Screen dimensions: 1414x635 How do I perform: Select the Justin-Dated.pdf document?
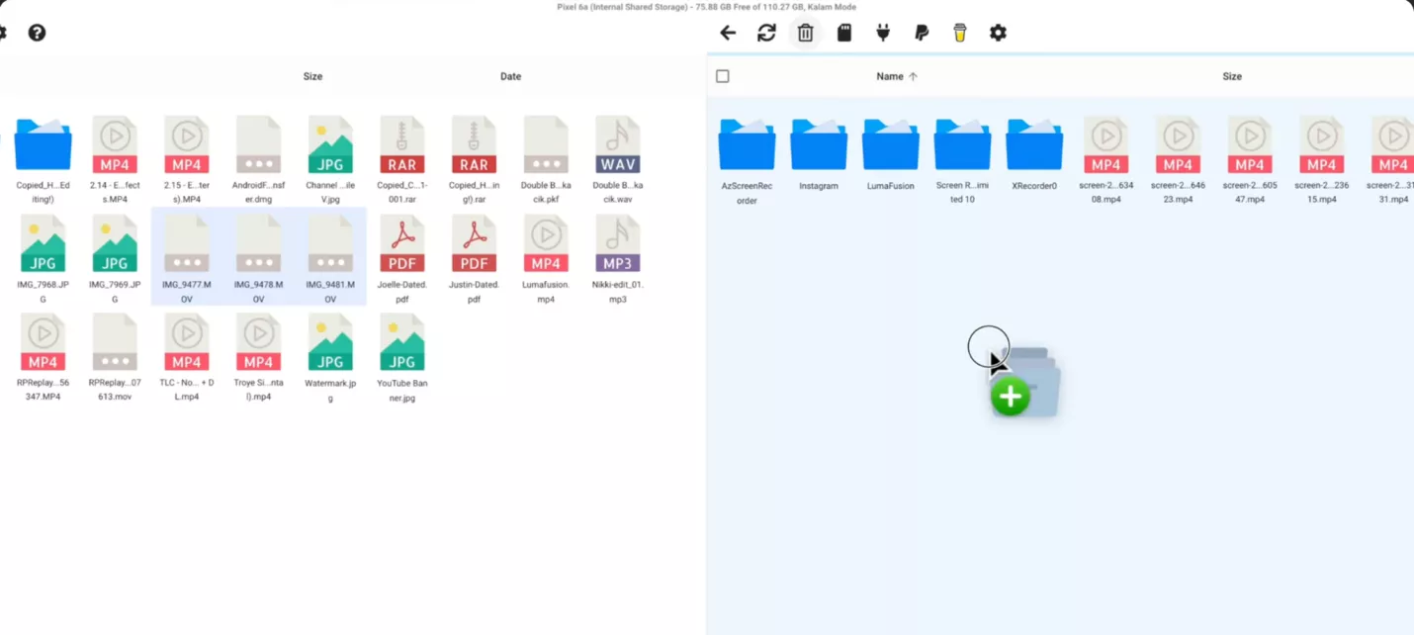[x=474, y=260]
